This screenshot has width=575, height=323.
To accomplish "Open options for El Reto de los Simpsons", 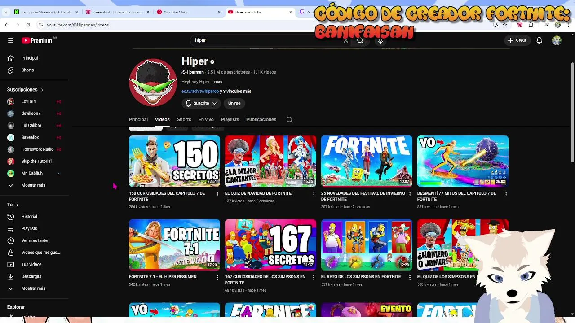I will (x=410, y=278).
